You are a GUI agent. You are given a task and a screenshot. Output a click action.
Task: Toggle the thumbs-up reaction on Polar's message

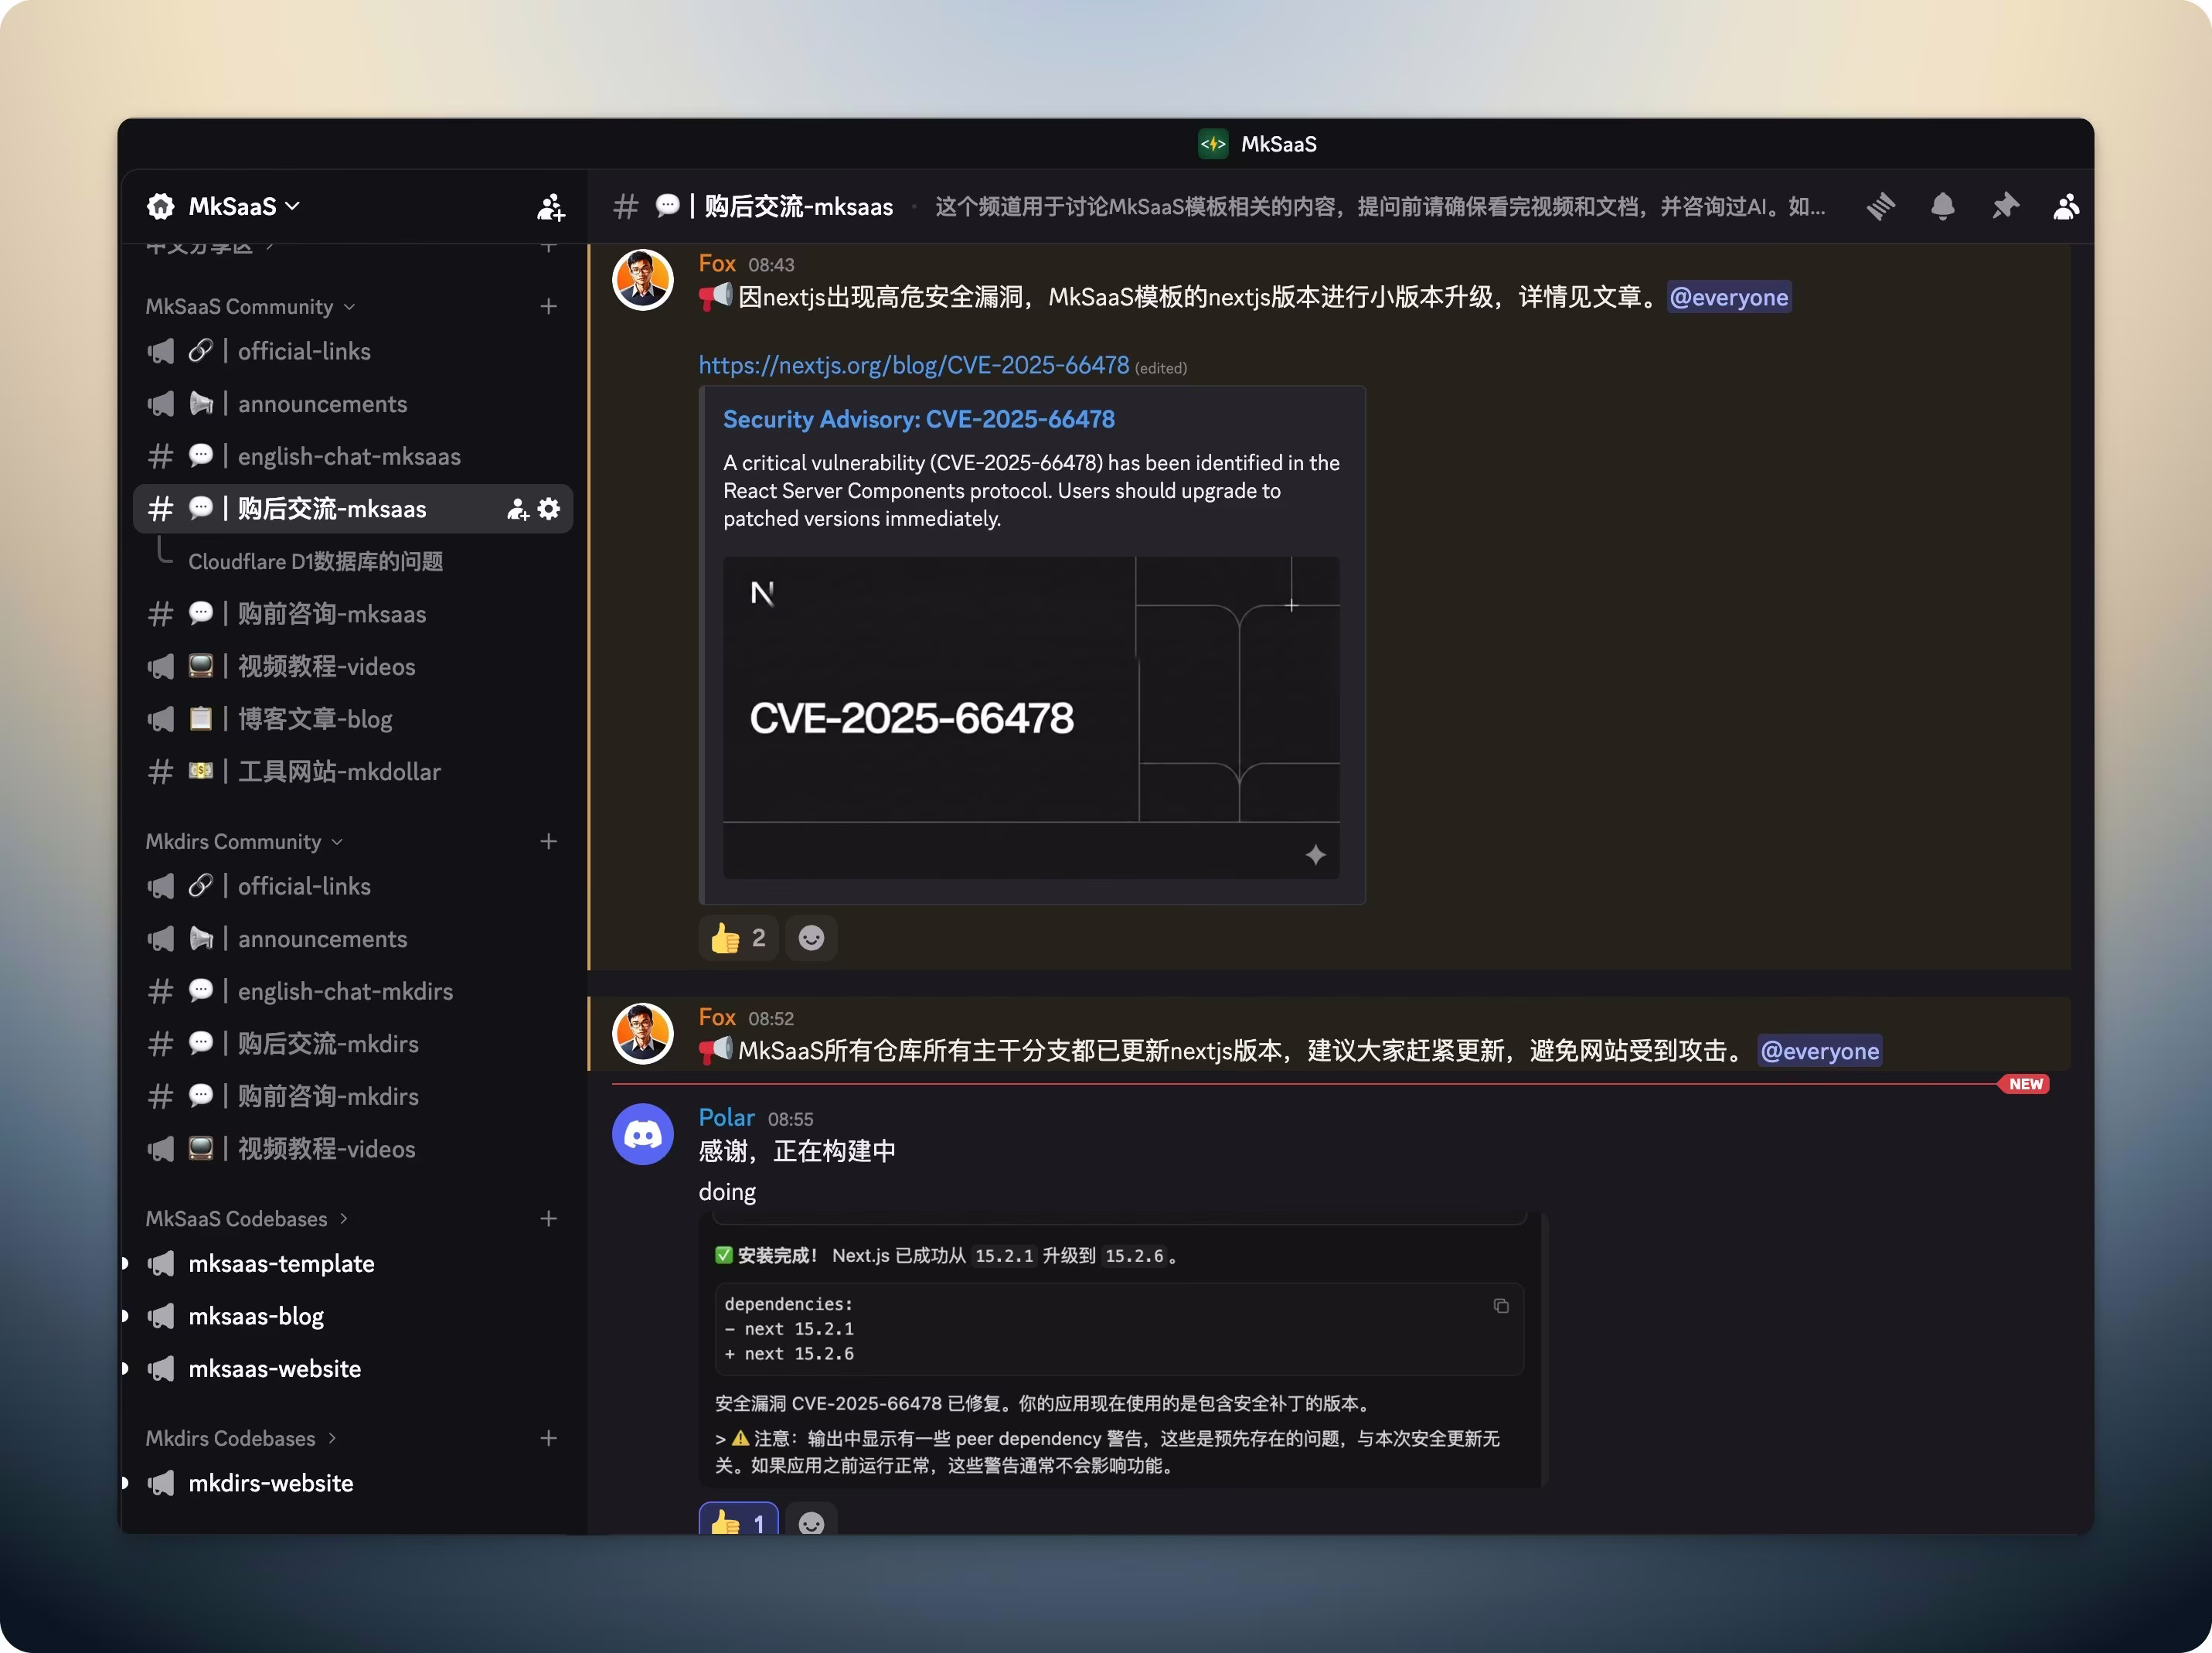point(737,1522)
